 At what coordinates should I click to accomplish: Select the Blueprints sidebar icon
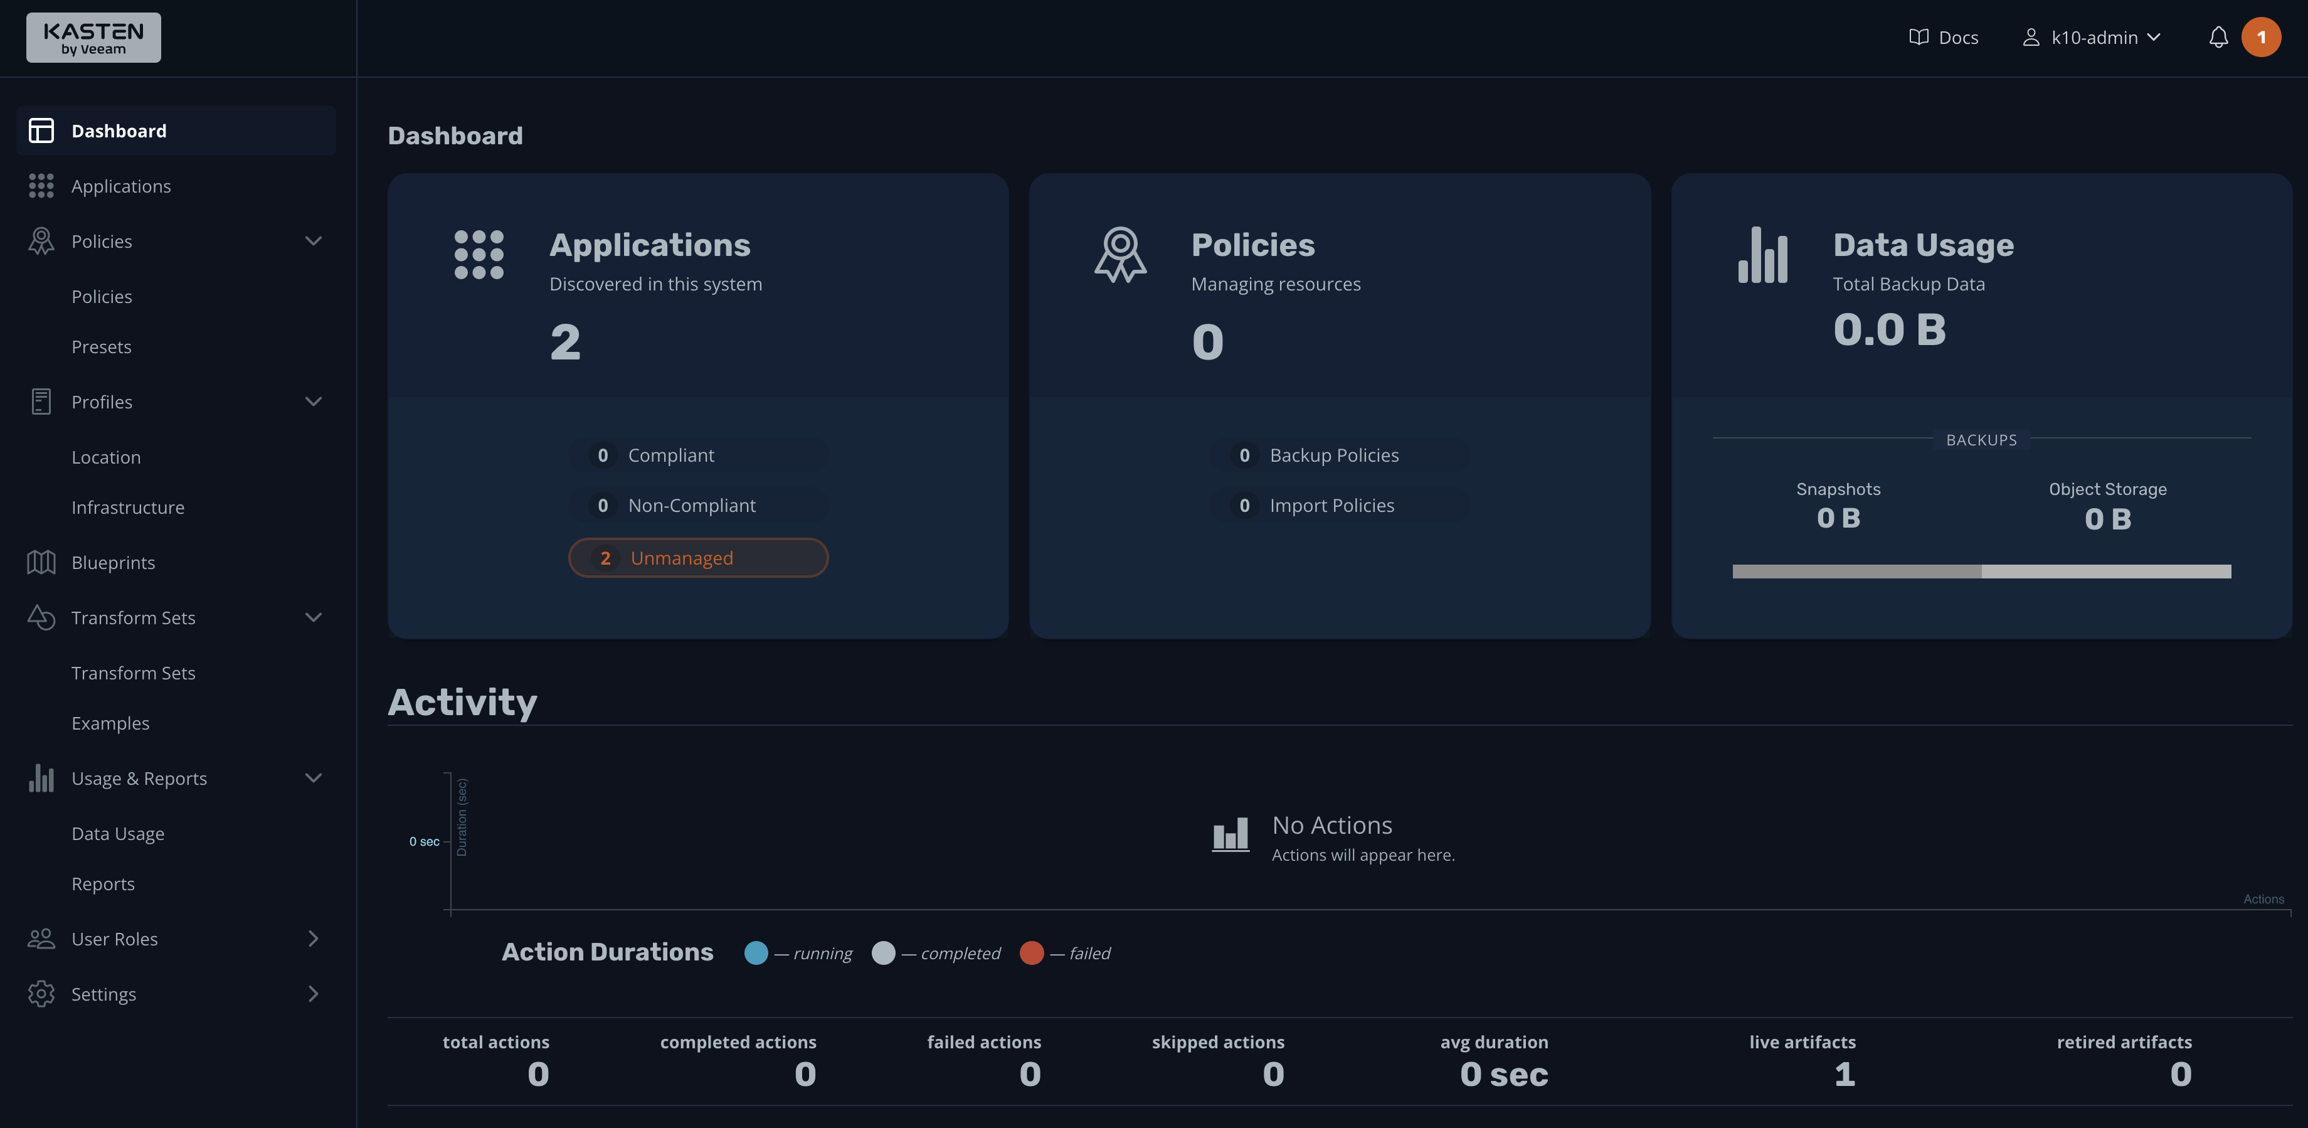(41, 561)
